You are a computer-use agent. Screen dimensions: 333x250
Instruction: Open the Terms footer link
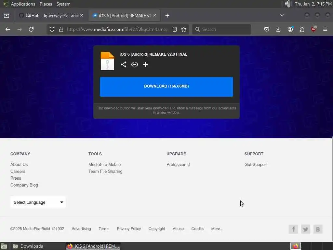[x=104, y=229]
